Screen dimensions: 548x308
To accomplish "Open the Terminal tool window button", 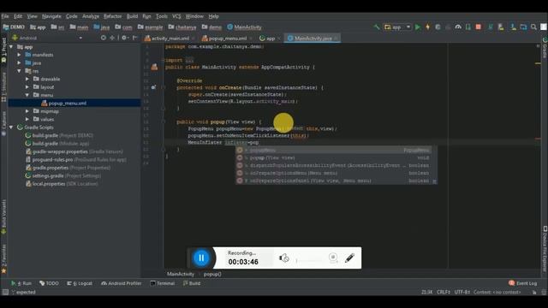I will click(x=162, y=283).
